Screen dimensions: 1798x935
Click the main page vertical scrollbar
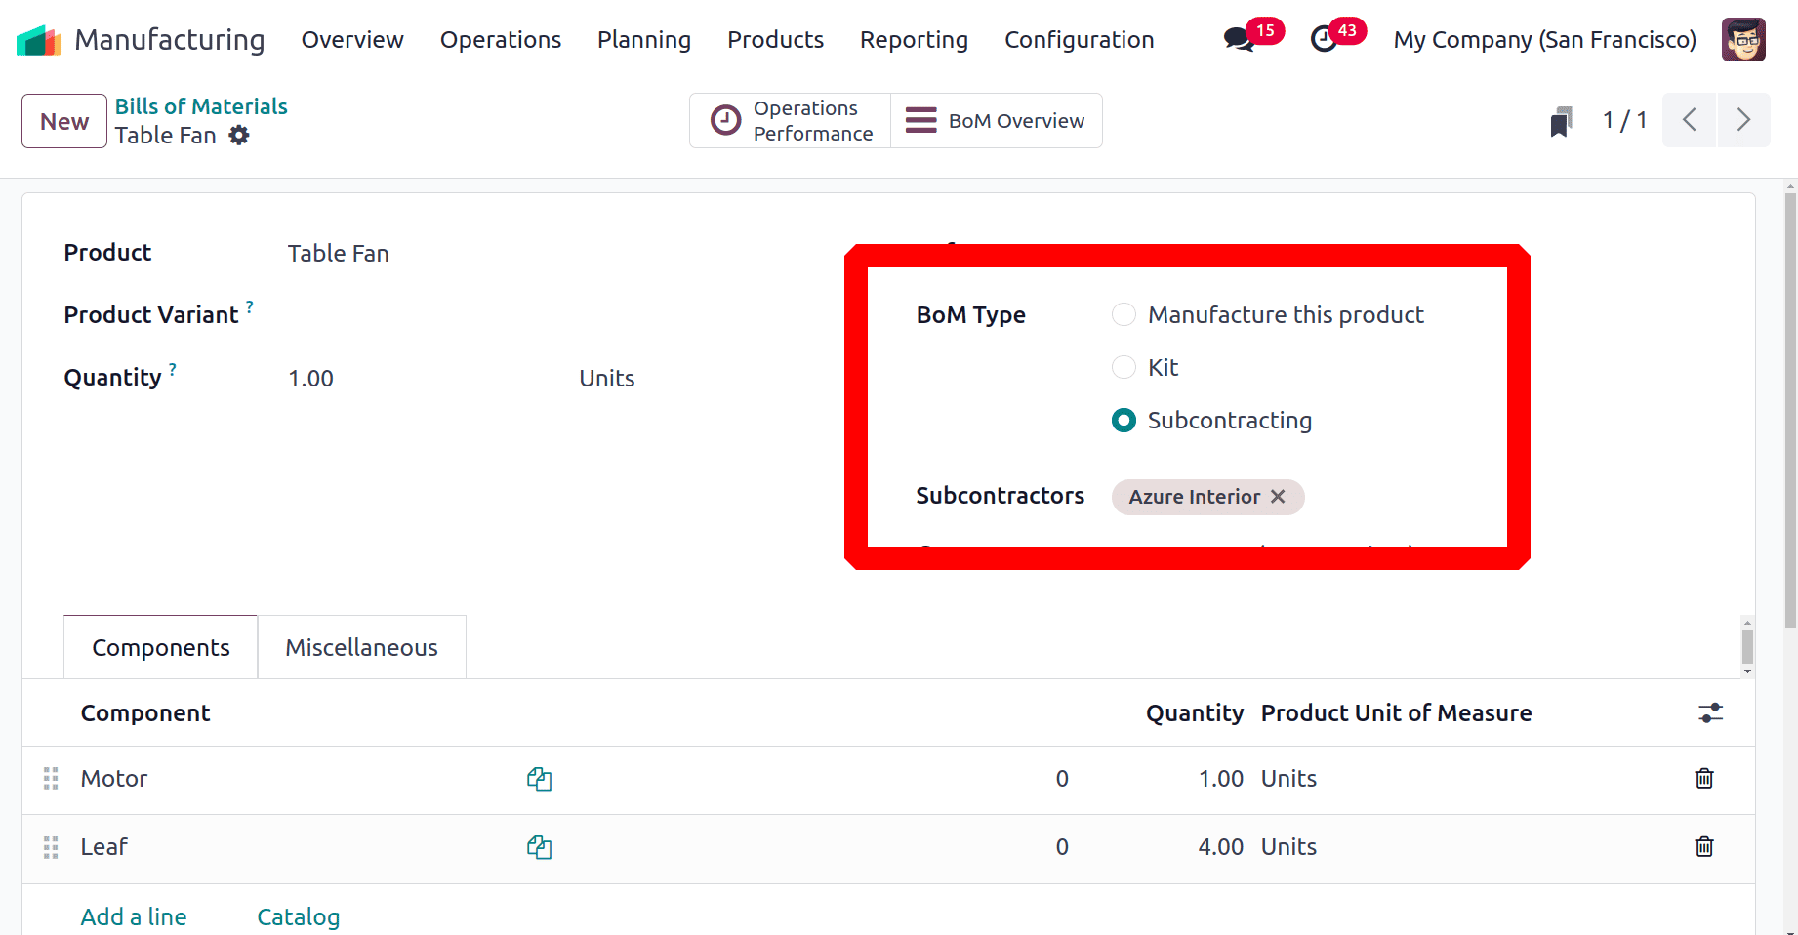point(1790,410)
